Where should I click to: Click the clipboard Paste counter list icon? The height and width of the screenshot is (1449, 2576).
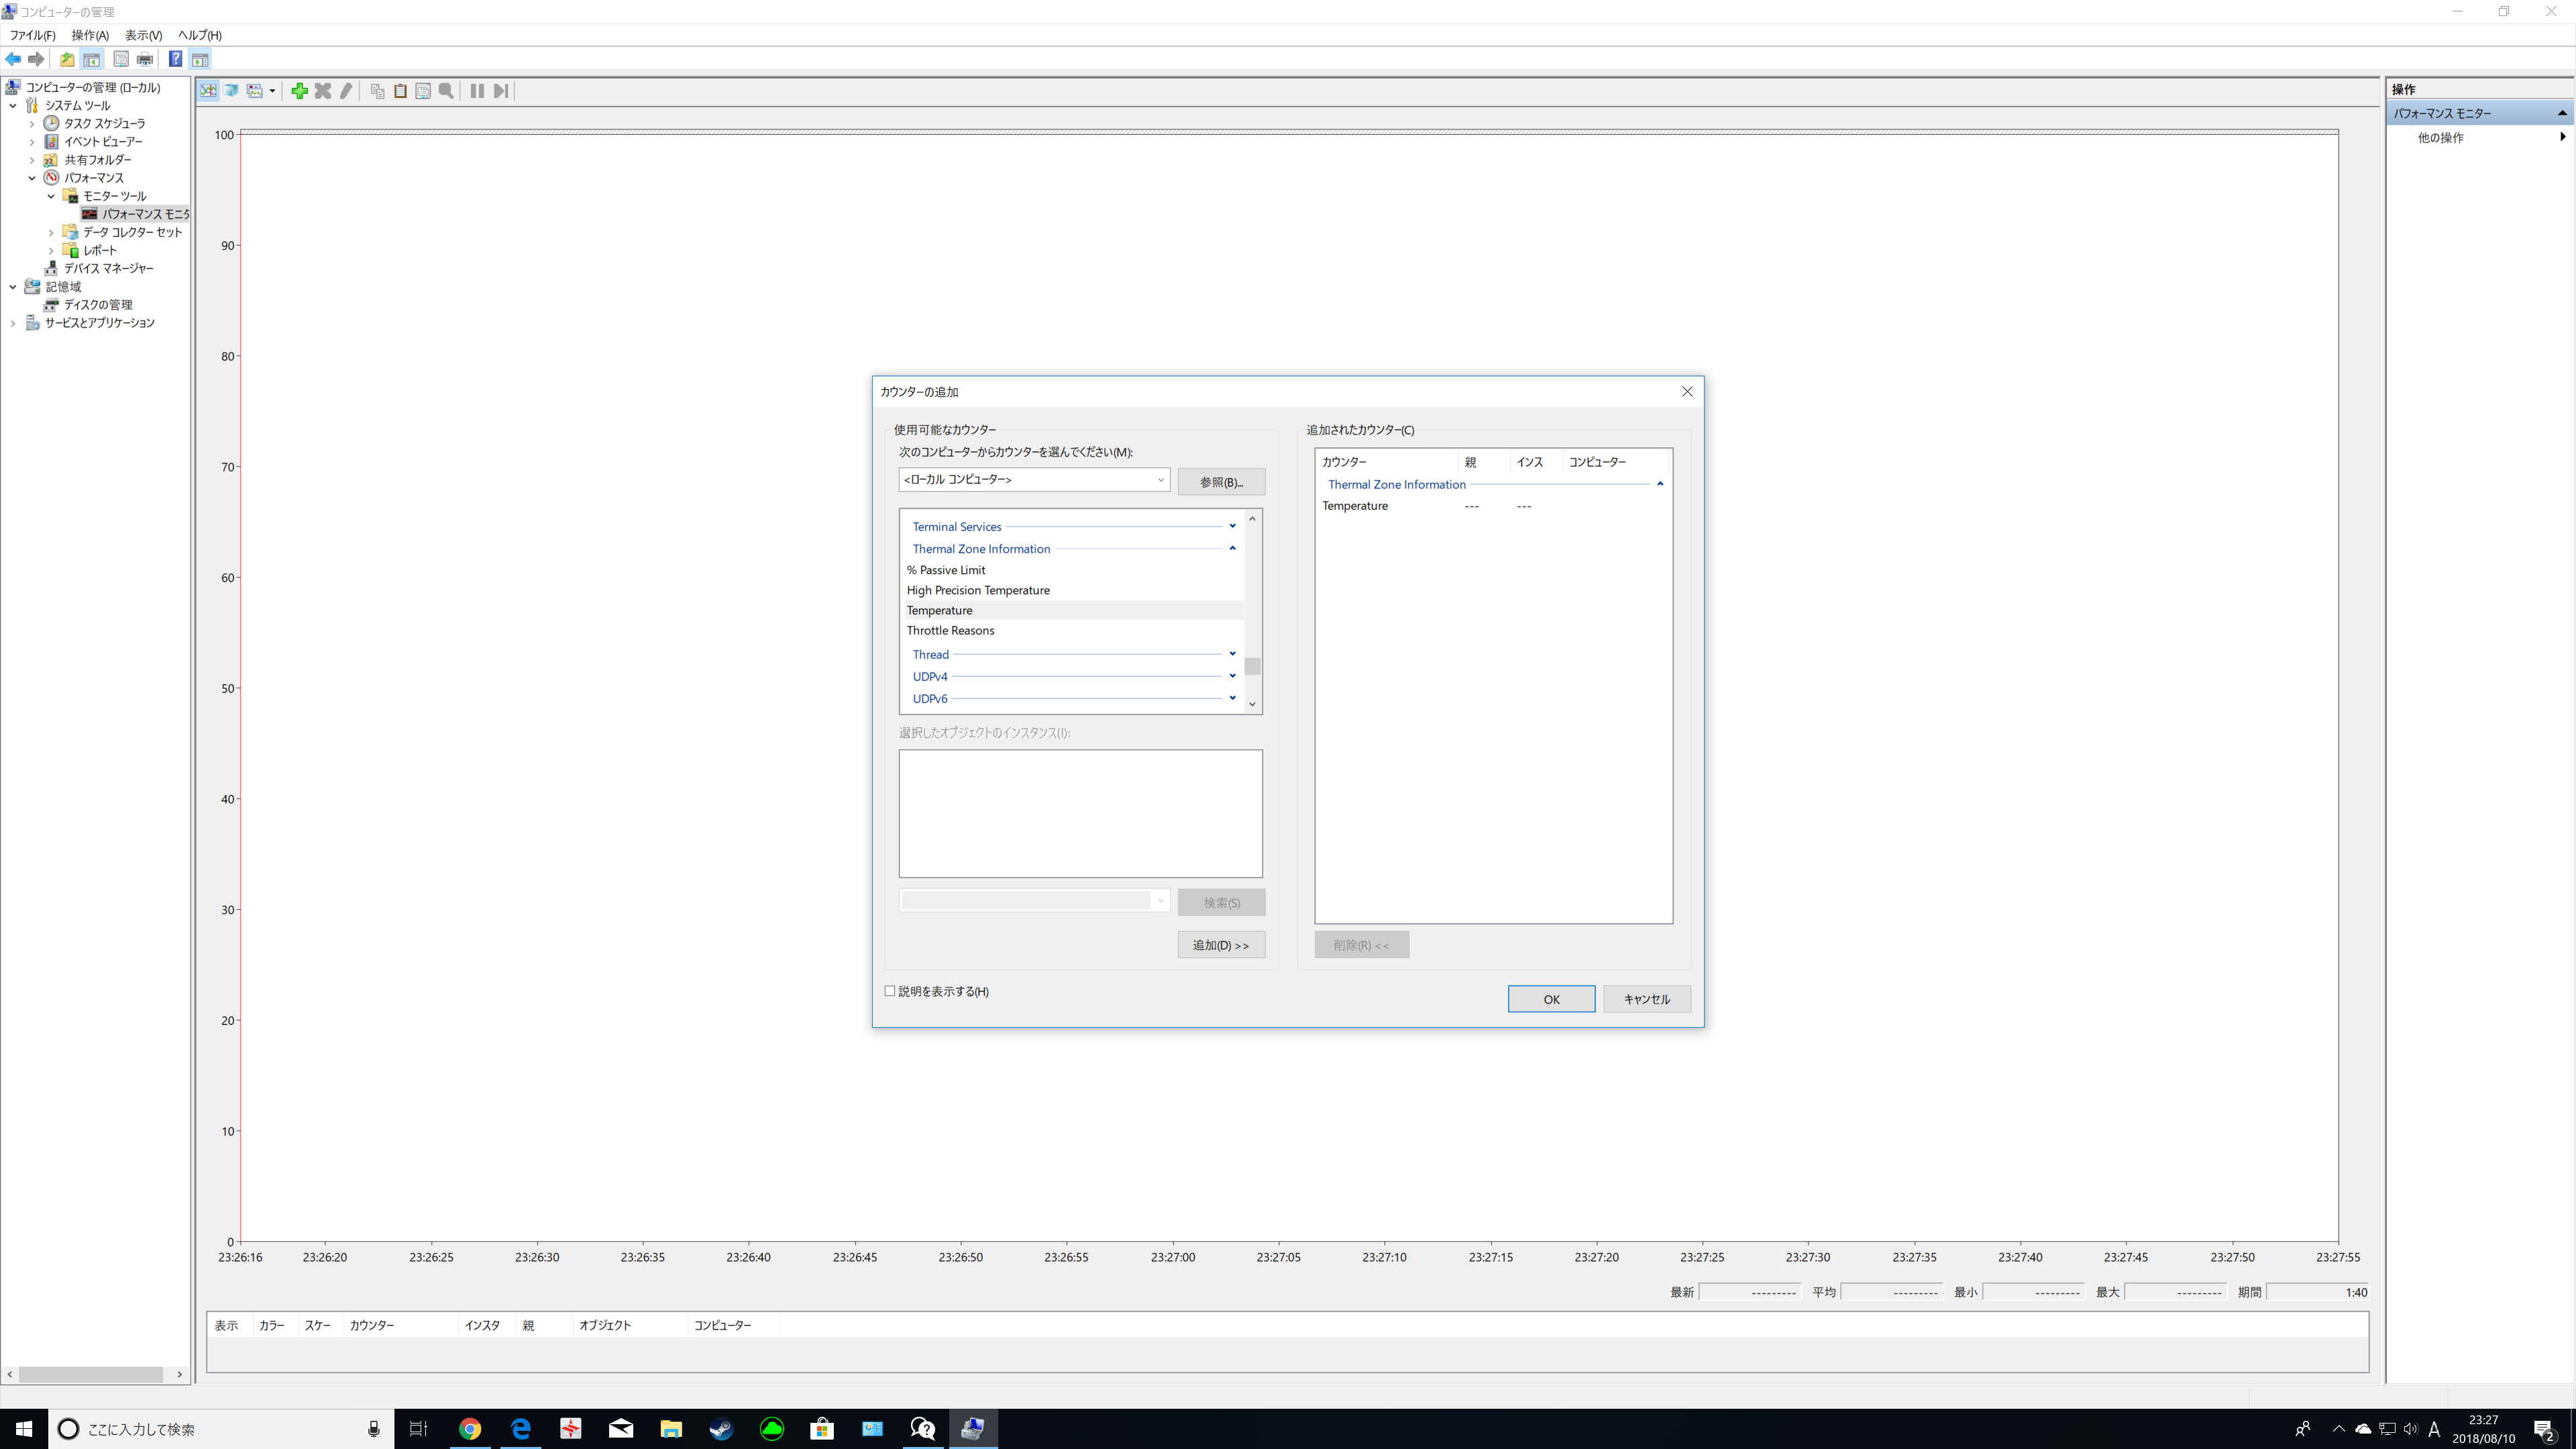point(400,91)
